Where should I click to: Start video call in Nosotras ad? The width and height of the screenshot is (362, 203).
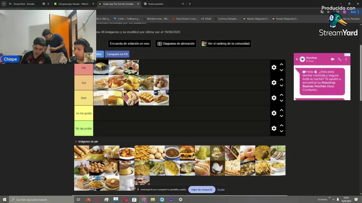pos(333,59)
